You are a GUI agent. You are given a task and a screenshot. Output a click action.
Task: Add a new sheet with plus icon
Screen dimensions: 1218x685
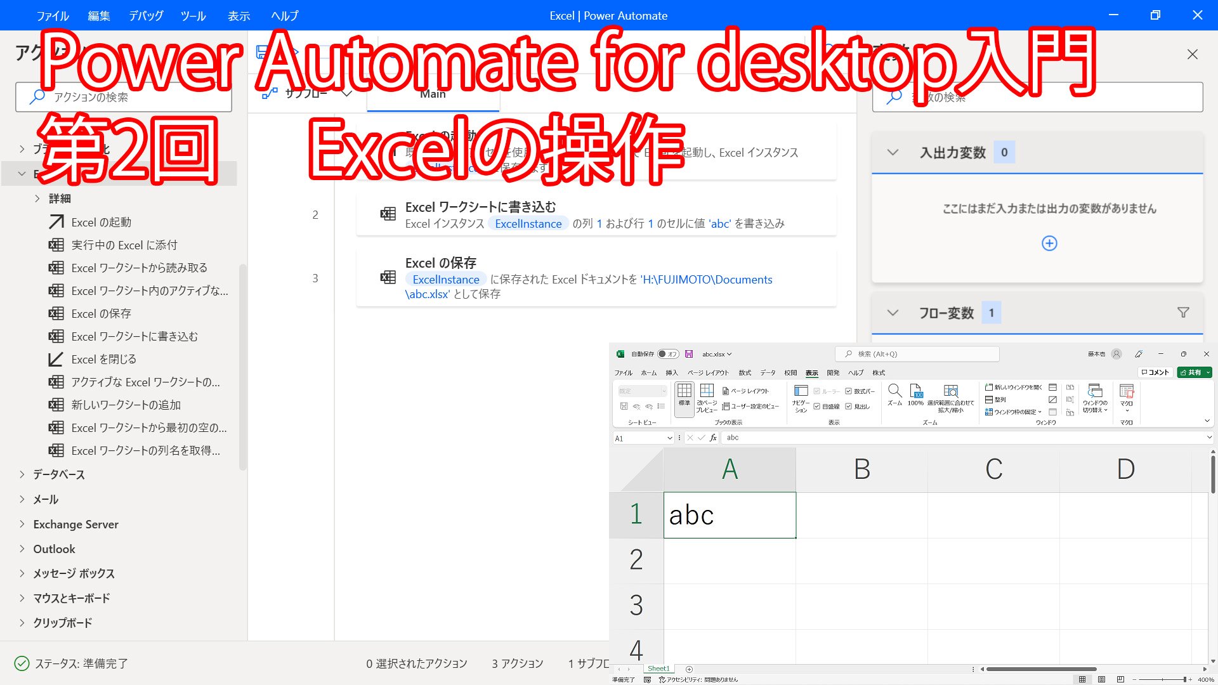click(690, 669)
